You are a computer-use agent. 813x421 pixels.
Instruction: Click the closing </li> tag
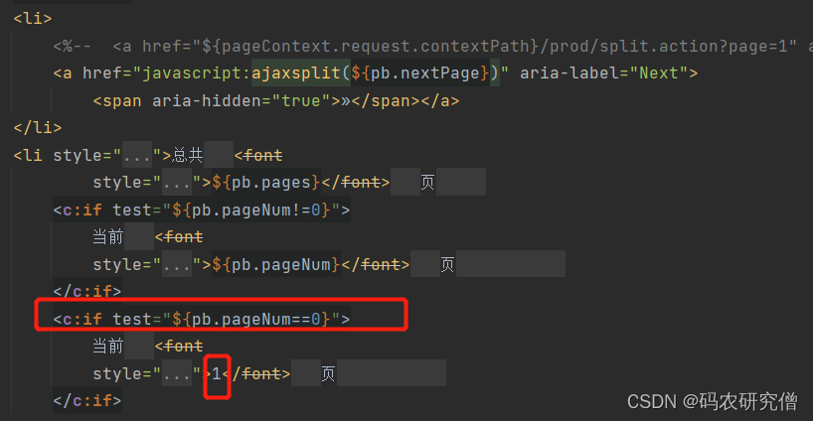(38, 127)
